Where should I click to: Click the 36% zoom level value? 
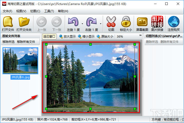120,37
